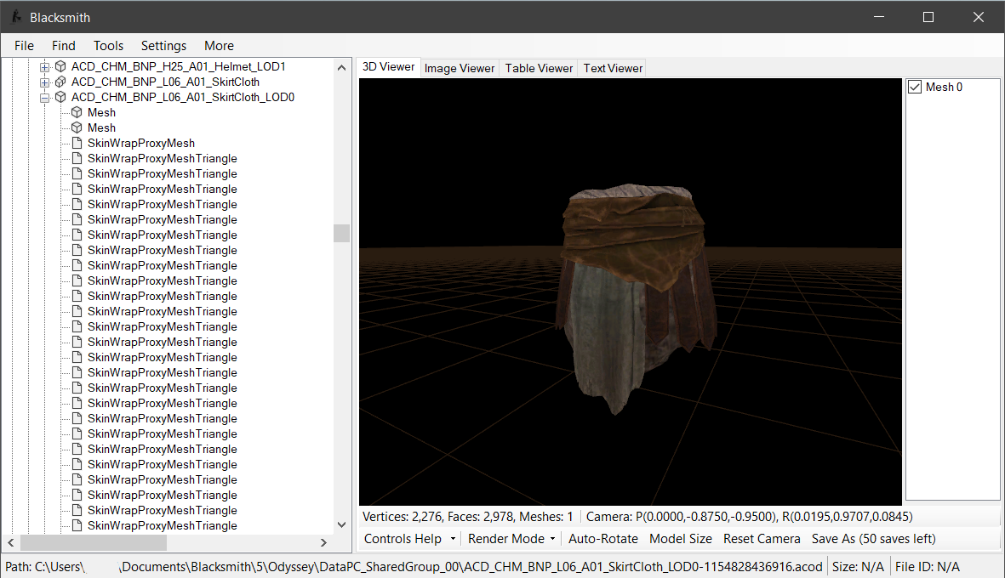1005x578 pixels.
Task: Click Save As (50 saves left)
Action: click(873, 538)
